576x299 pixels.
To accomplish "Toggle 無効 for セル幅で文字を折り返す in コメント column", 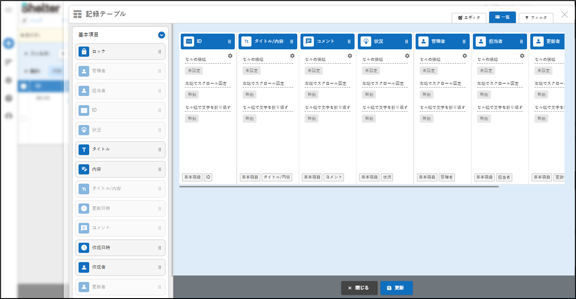I will point(312,119).
